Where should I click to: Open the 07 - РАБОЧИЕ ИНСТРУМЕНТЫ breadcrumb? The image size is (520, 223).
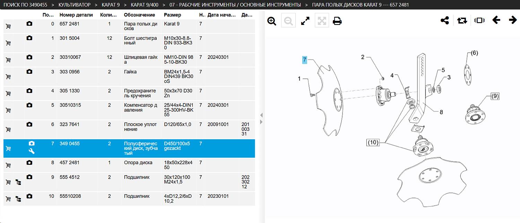[235, 5]
